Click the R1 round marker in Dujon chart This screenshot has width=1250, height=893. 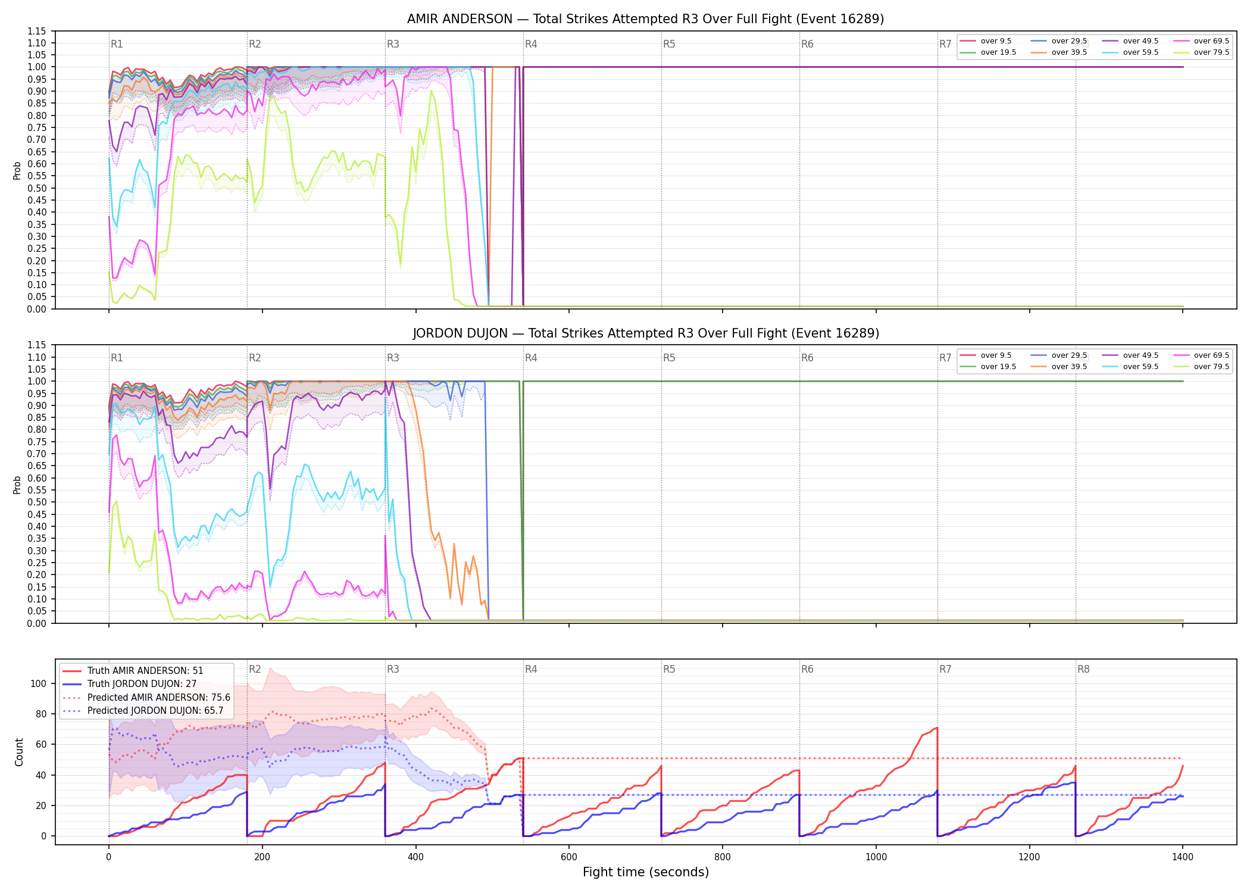tap(117, 358)
